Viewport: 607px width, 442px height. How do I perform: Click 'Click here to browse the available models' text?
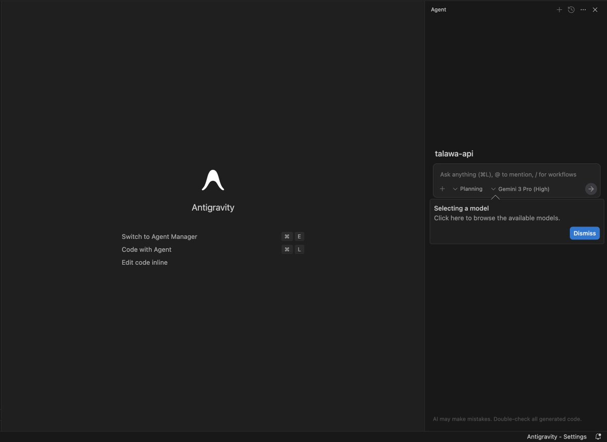point(497,218)
